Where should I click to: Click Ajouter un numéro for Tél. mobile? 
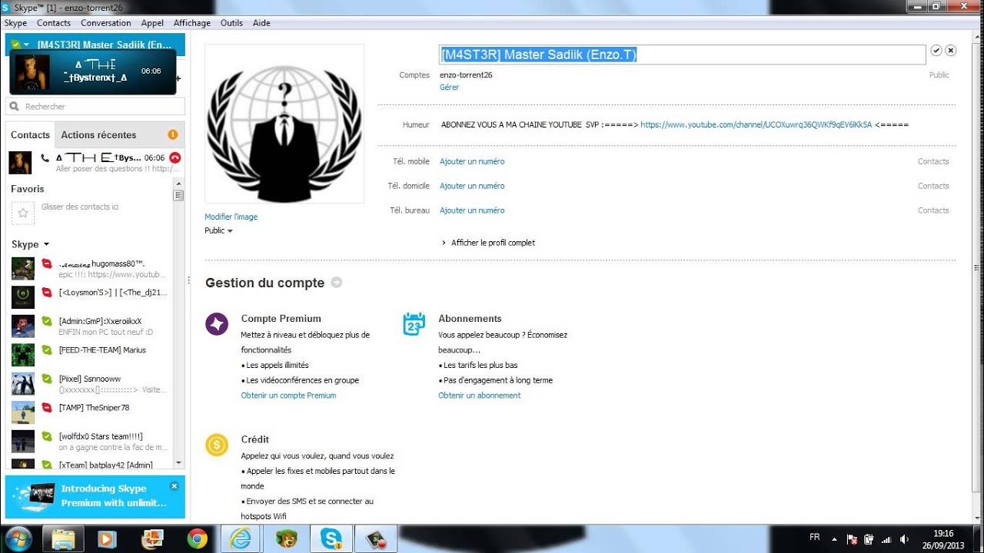click(x=472, y=161)
